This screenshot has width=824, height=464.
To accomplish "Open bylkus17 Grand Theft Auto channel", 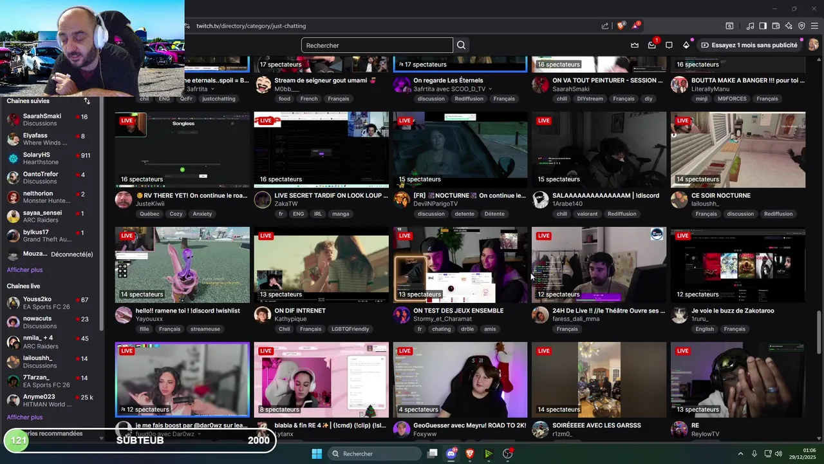I will tap(50, 236).
